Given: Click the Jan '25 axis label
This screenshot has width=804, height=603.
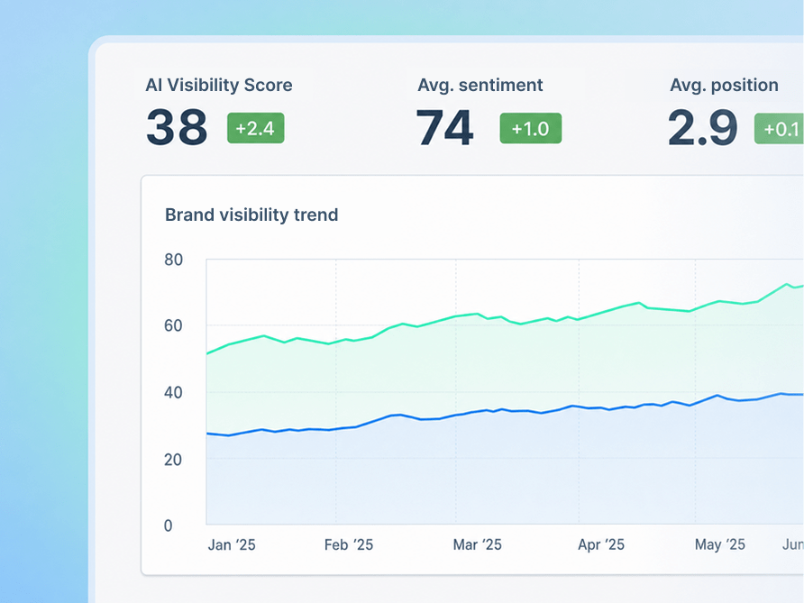Looking at the screenshot, I should click(232, 544).
